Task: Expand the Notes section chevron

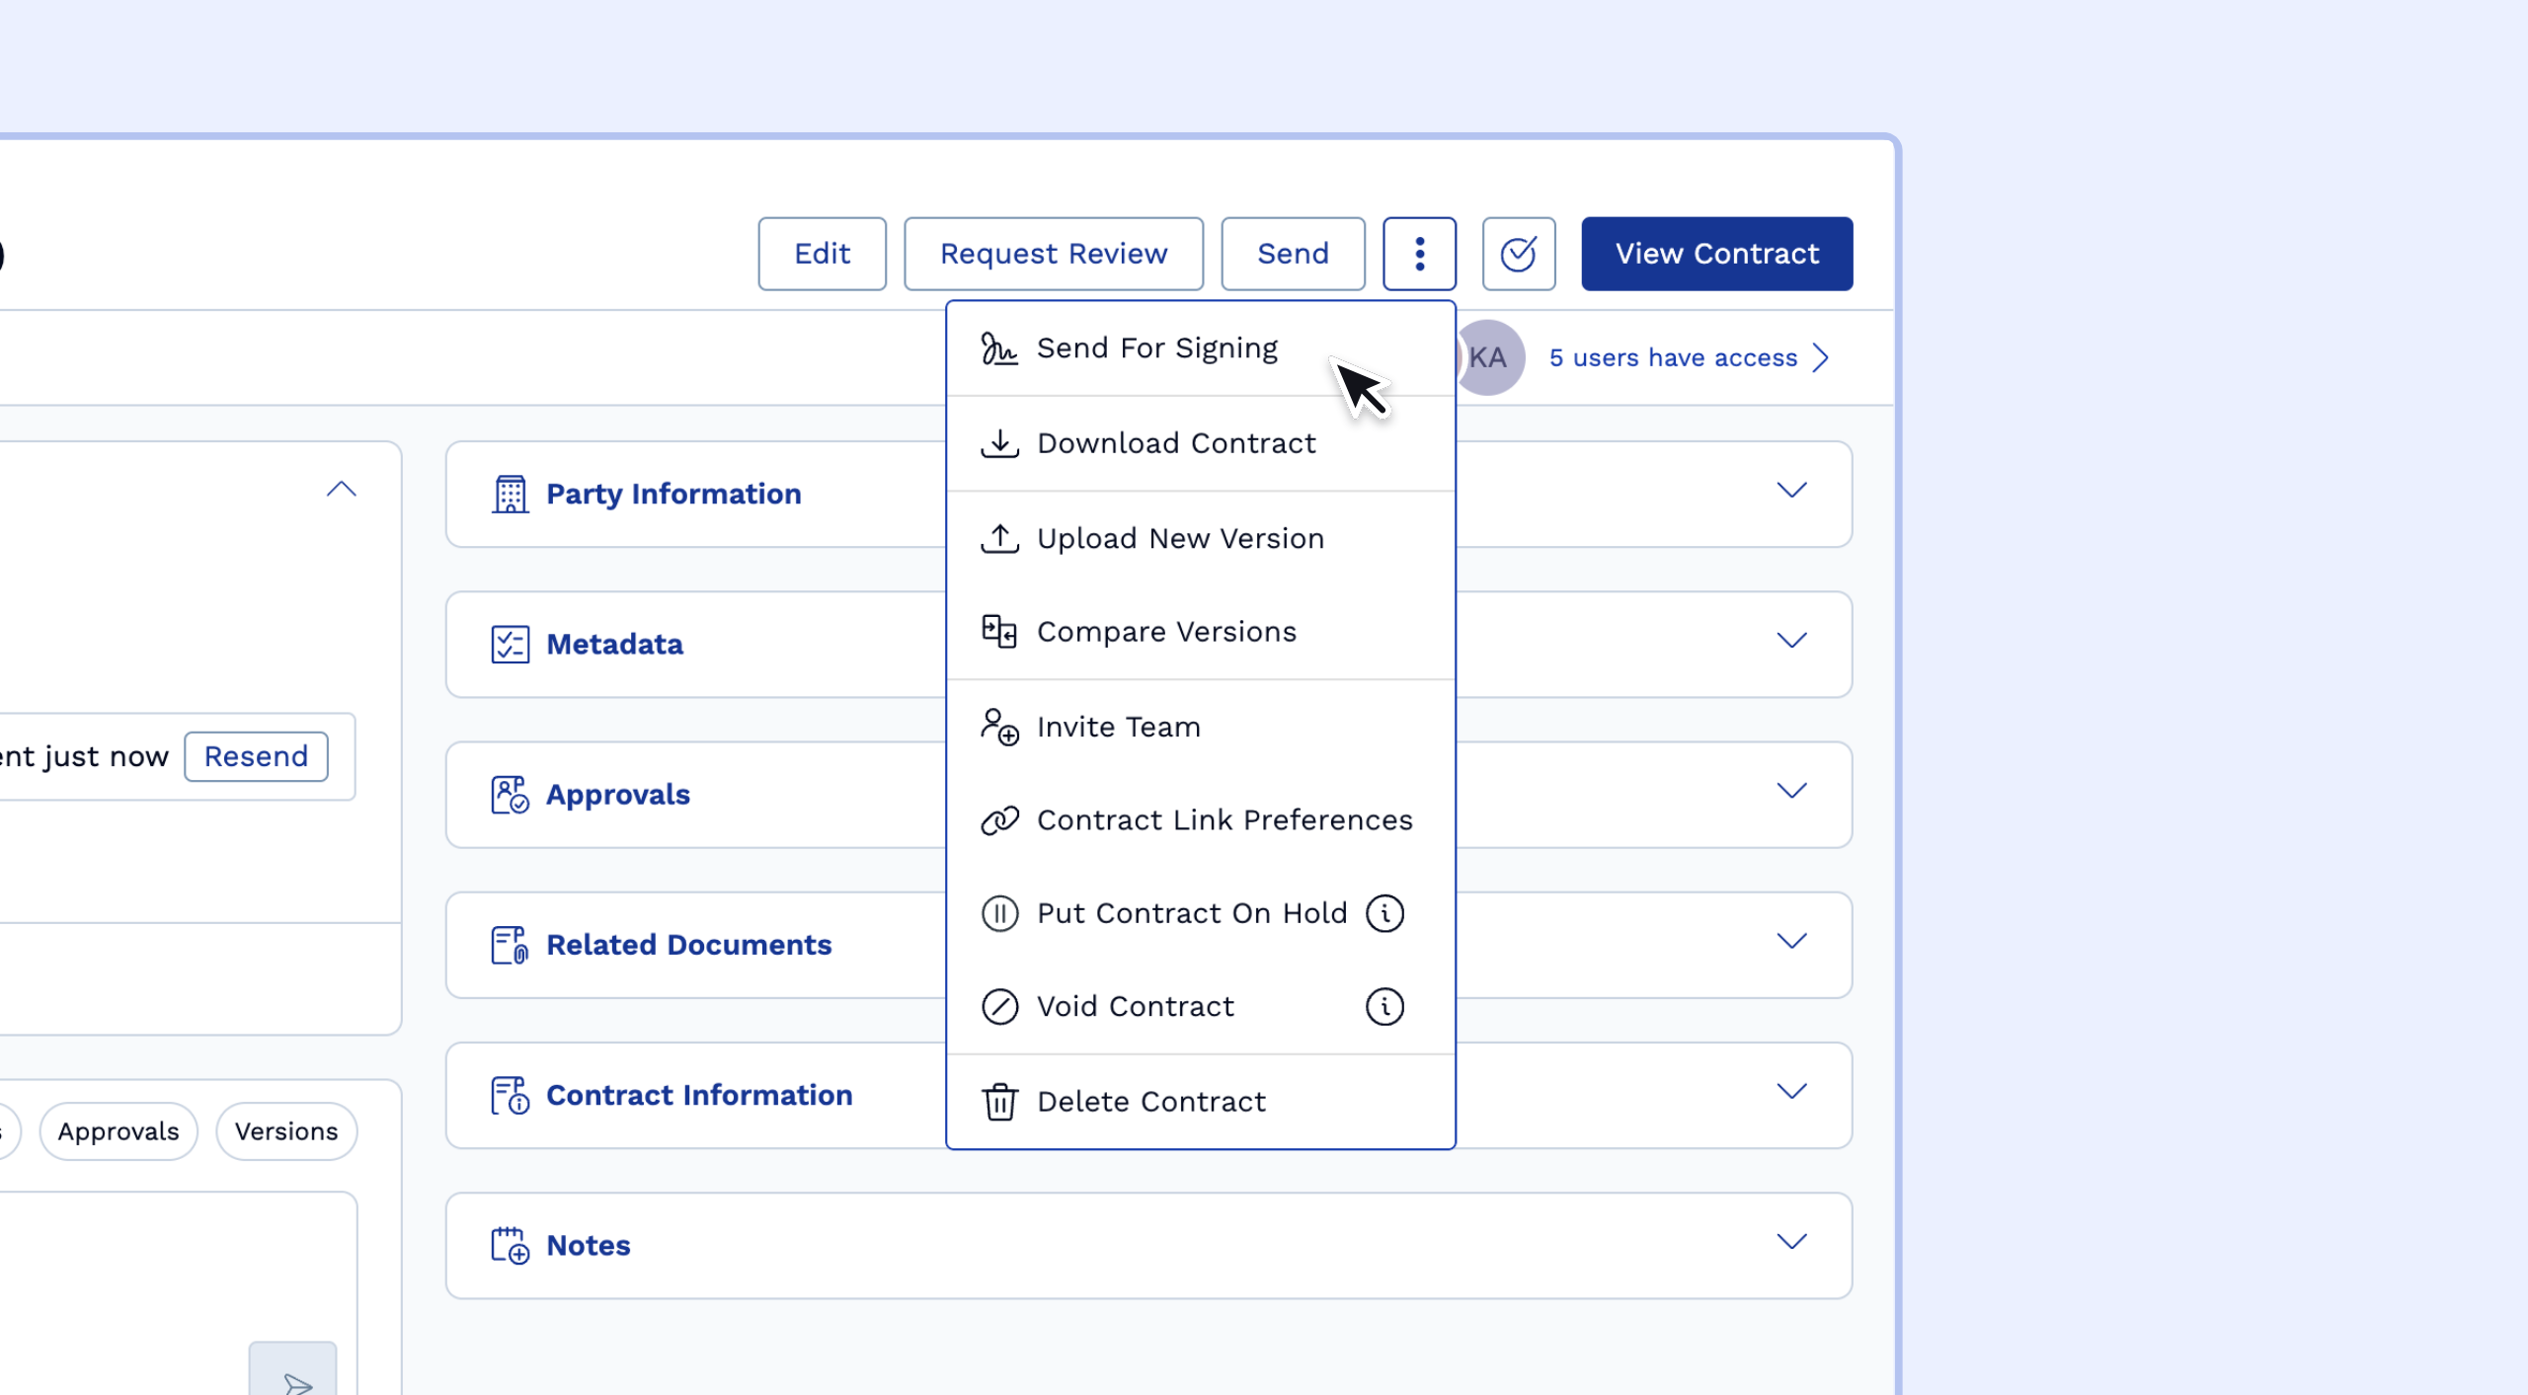Action: tap(1791, 1241)
